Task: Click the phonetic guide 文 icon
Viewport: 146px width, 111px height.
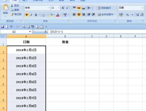Action: (x=65, y=15)
